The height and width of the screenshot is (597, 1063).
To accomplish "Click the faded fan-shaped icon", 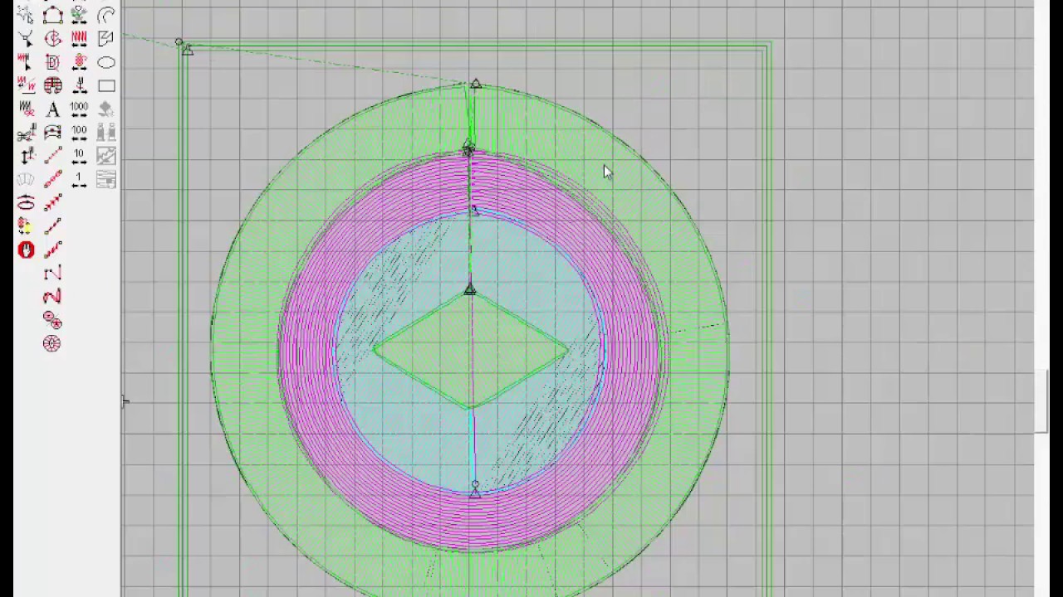I will [26, 179].
